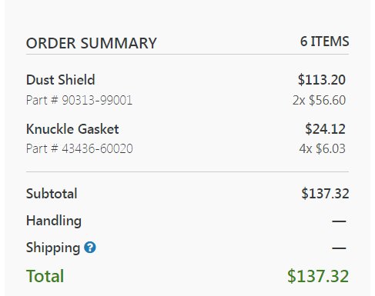This screenshot has height=296, width=375.
Task: Click the 4x $6.03 quantity line
Action: tap(322, 148)
